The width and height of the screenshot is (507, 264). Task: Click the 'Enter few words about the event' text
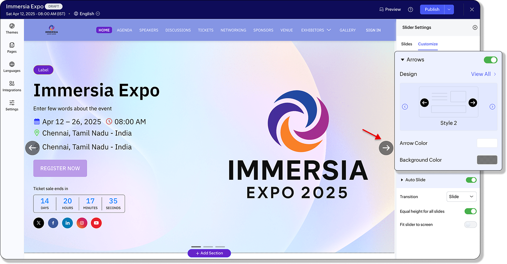[x=73, y=108]
